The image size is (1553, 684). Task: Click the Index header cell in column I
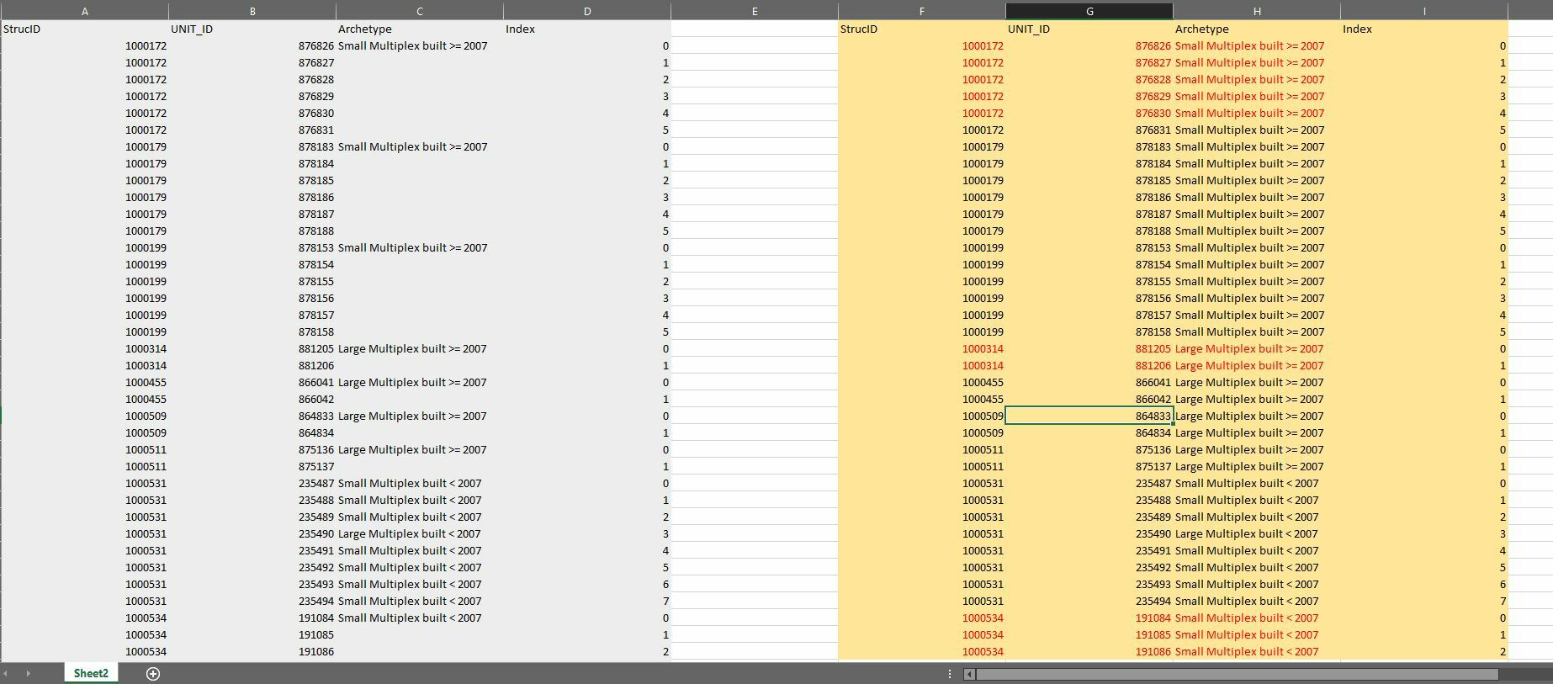(x=1424, y=29)
